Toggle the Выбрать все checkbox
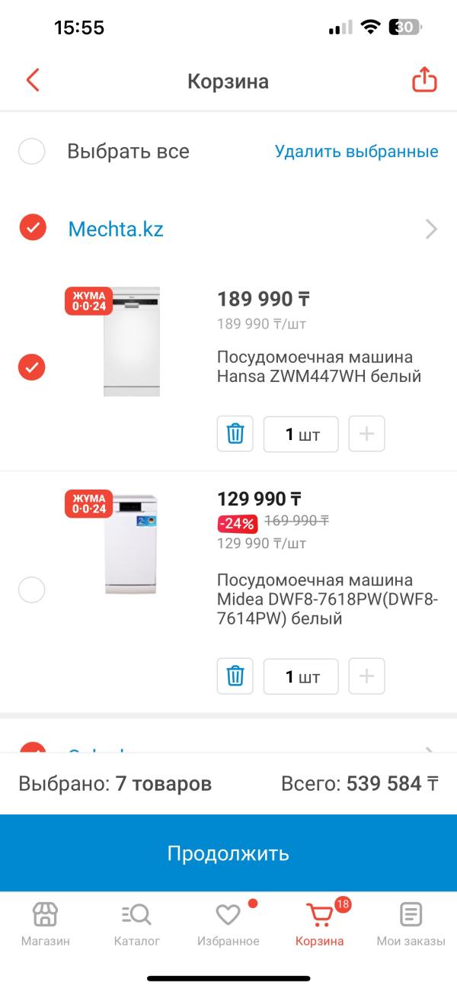This screenshot has width=457, height=989. tap(32, 151)
